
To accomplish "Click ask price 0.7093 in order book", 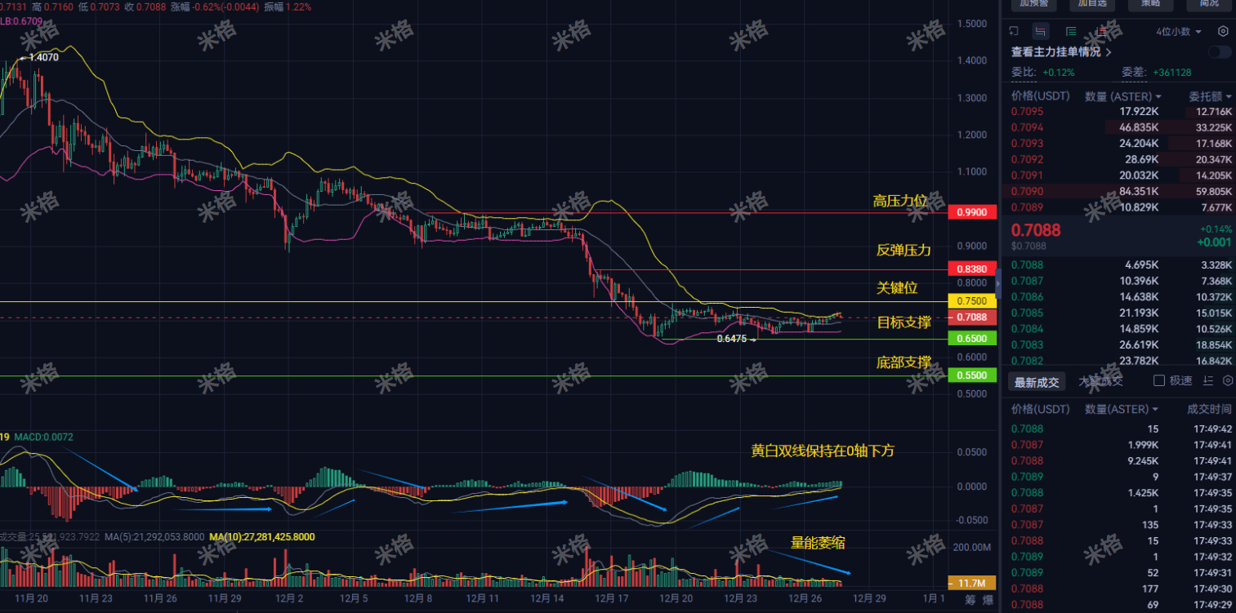I will pos(1026,143).
